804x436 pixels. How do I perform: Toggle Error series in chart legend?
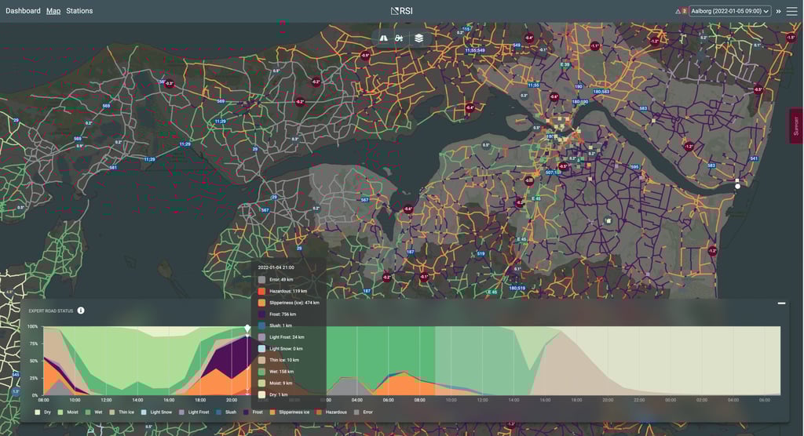coord(364,412)
